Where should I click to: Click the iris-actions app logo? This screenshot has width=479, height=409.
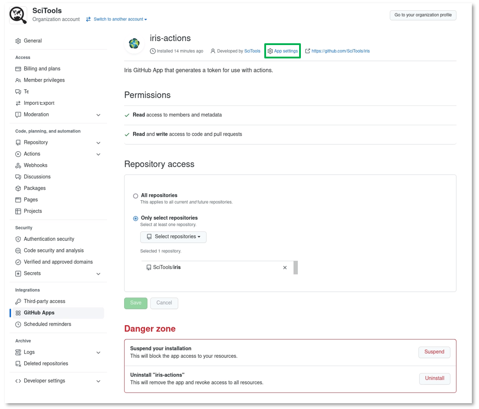coord(134,44)
